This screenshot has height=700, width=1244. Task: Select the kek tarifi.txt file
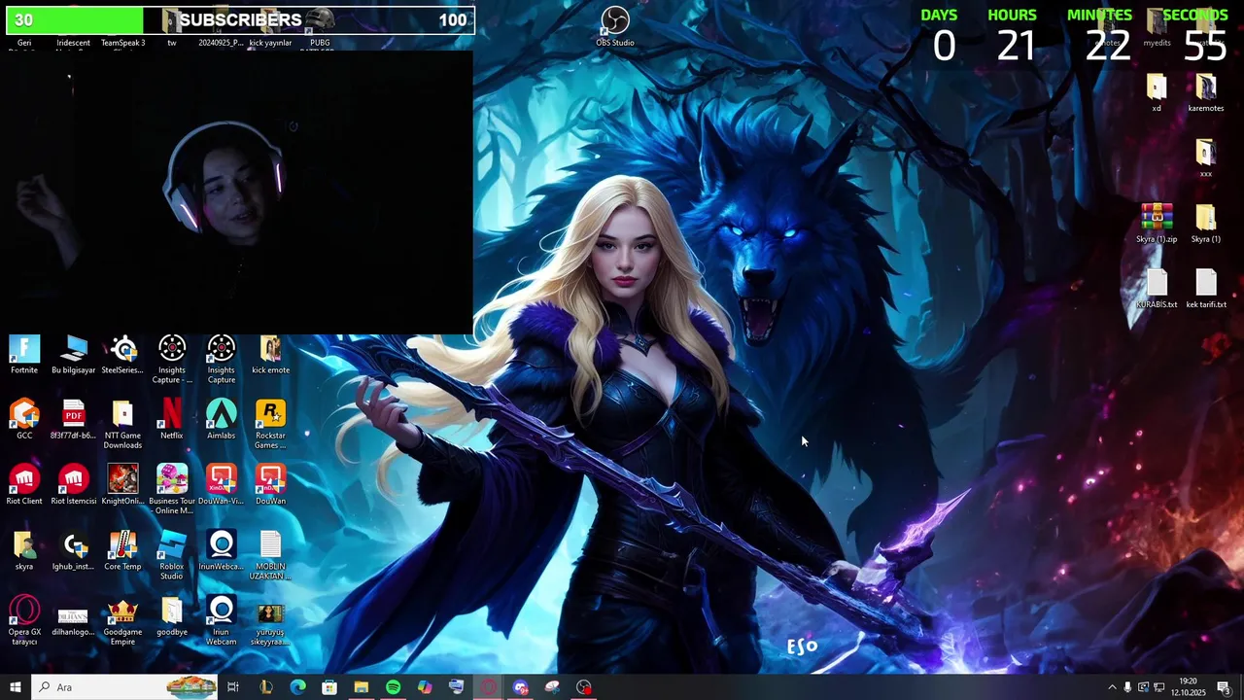(x=1205, y=289)
